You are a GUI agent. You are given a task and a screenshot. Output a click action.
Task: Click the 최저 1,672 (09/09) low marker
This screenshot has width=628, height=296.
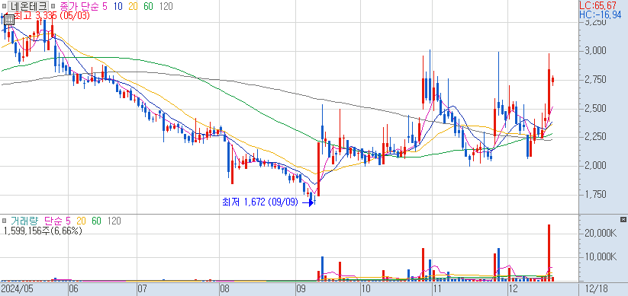(260, 202)
